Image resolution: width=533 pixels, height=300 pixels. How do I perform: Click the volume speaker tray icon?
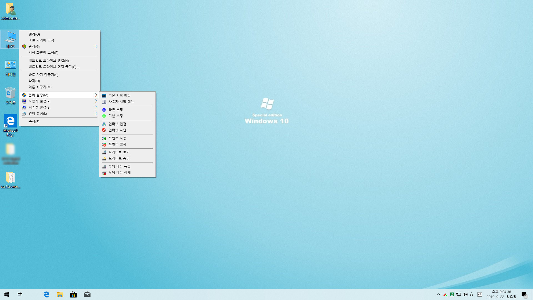pyautogui.click(x=465, y=294)
